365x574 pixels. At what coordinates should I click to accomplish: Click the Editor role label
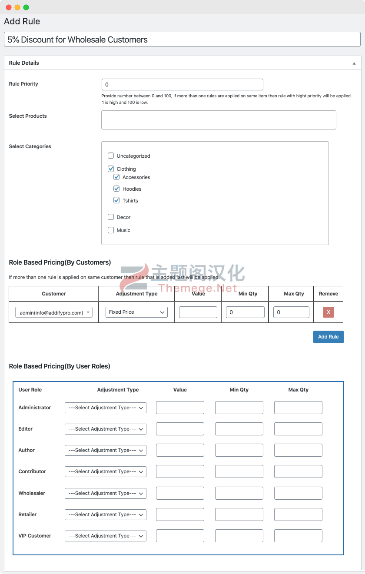click(x=26, y=429)
